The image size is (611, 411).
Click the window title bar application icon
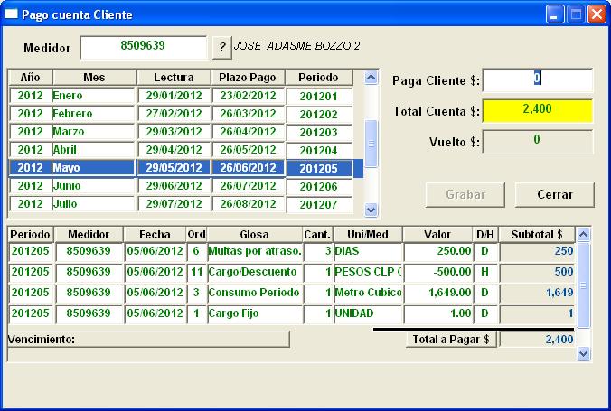[12, 14]
